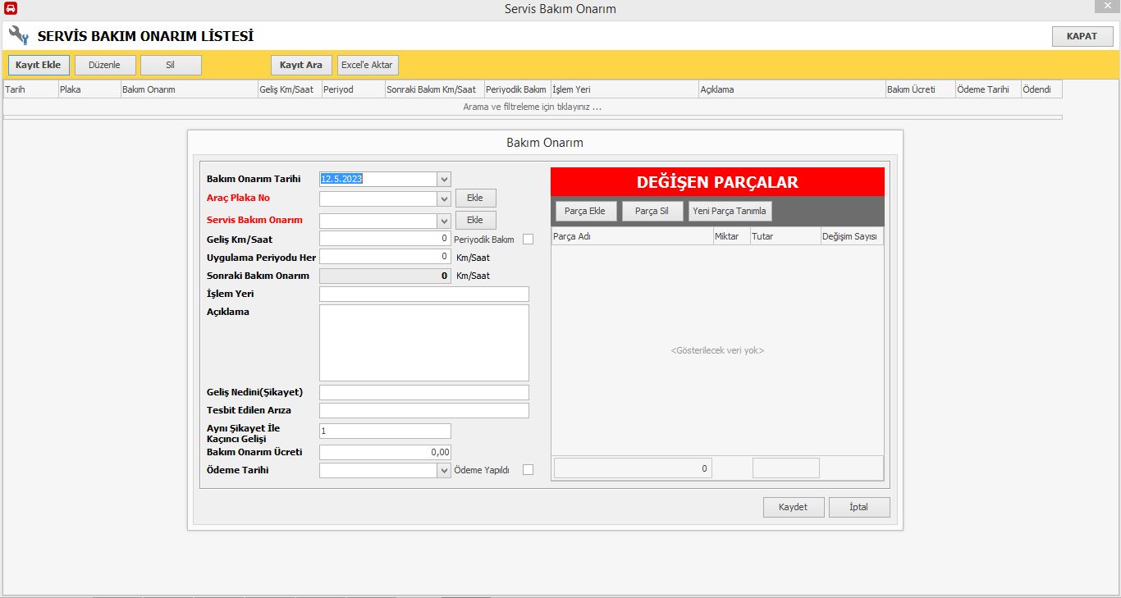Click the search and filter row
The width and height of the screenshot is (1121, 598).
532,107
